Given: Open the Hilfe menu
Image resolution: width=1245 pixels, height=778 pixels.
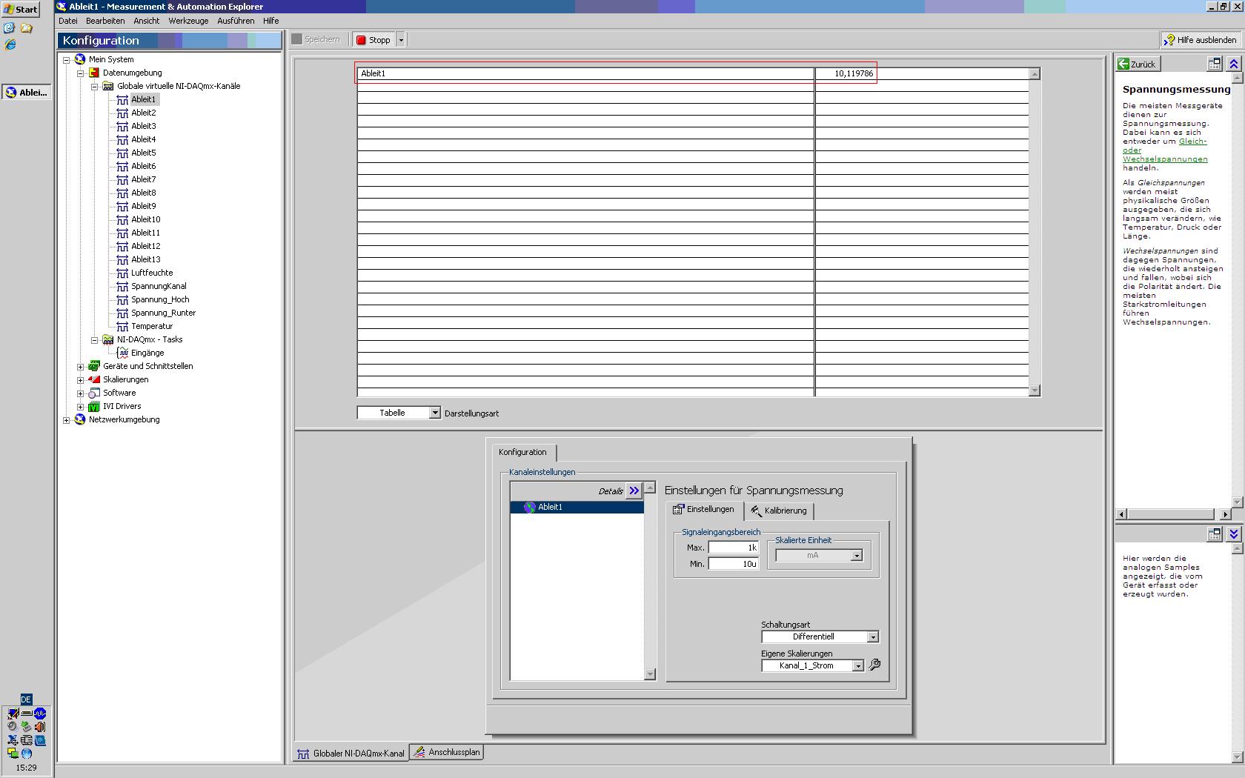Looking at the screenshot, I should click(271, 21).
